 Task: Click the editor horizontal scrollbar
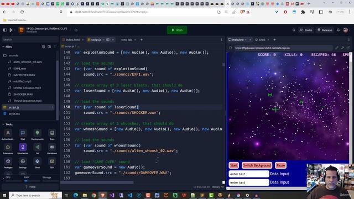[x=97, y=182]
